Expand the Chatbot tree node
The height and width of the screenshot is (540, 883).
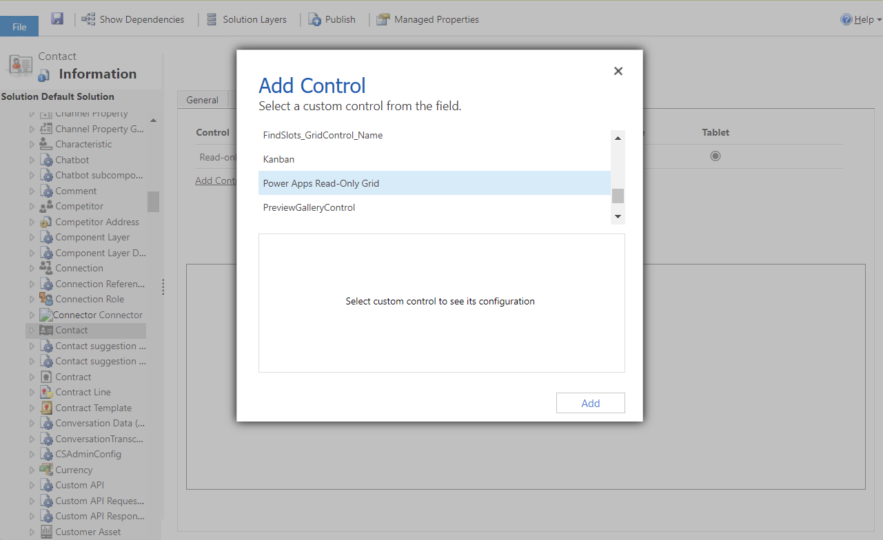click(32, 160)
